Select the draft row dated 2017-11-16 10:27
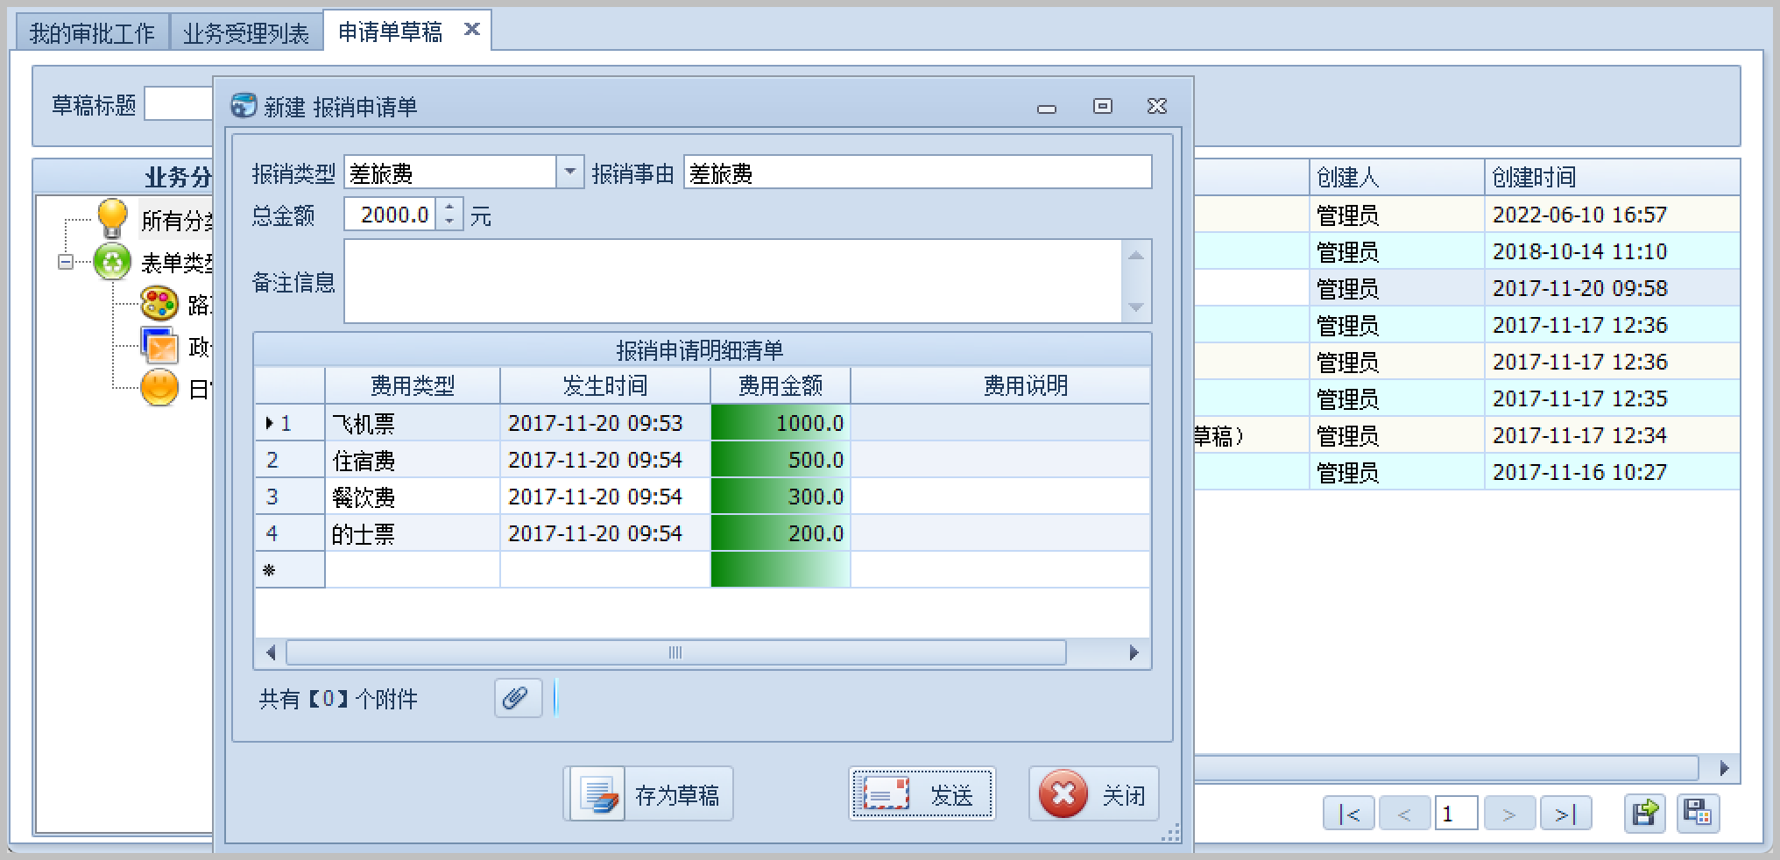1780x860 pixels. pos(1466,472)
